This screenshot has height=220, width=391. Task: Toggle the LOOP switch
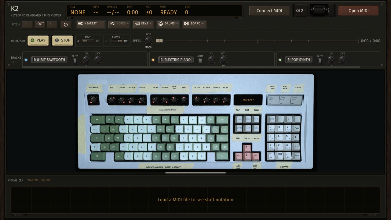[x=88, y=41]
